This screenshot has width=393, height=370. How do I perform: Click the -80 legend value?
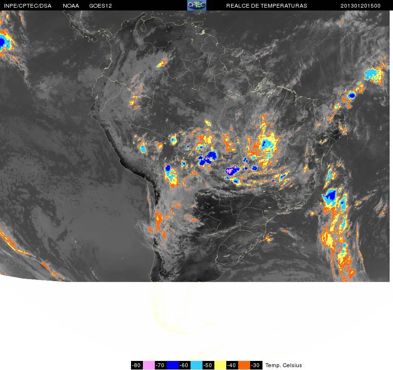(x=137, y=365)
